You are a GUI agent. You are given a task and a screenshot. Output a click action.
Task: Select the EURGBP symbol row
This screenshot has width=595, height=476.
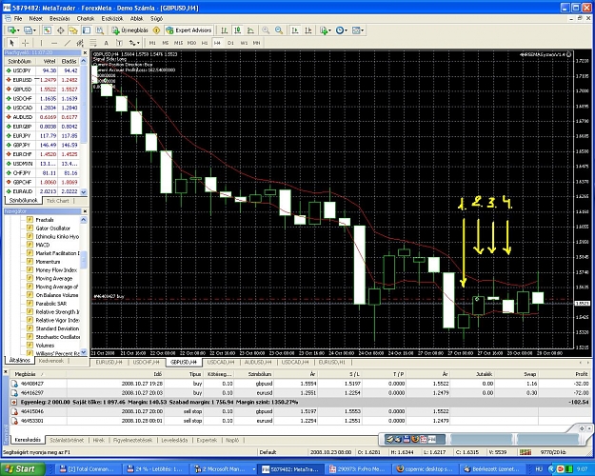coord(42,127)
